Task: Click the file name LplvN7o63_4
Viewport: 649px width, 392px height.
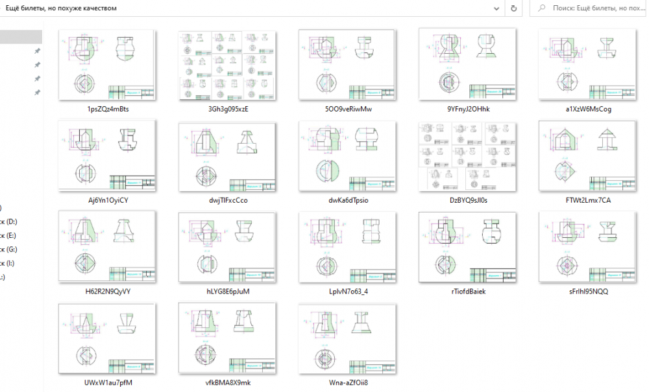Action: click(349, 292)
